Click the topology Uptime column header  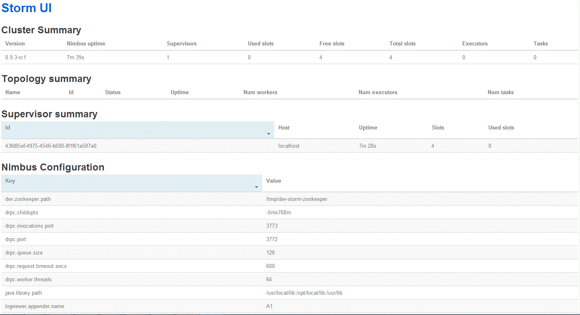click(179, 92)
